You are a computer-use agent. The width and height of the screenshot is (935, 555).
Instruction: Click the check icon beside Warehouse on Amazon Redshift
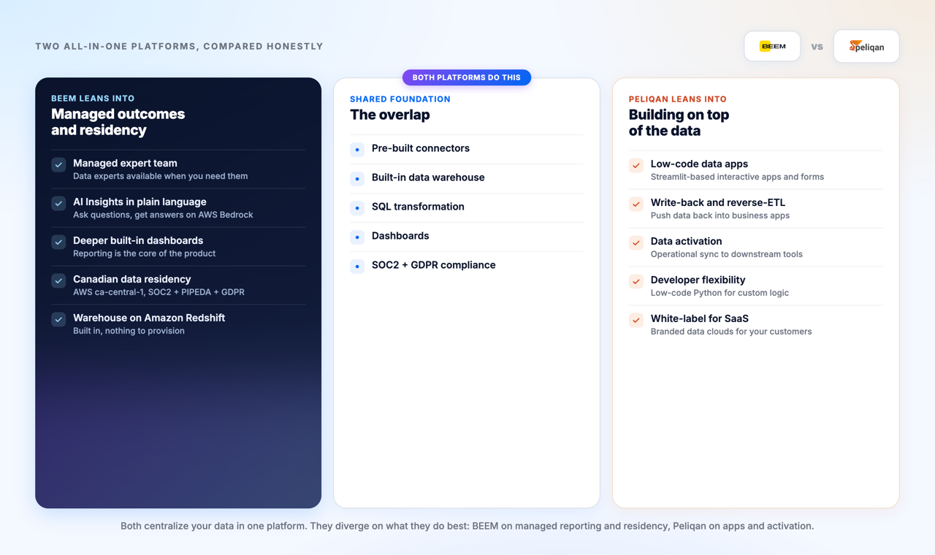(x=58, y=320)
